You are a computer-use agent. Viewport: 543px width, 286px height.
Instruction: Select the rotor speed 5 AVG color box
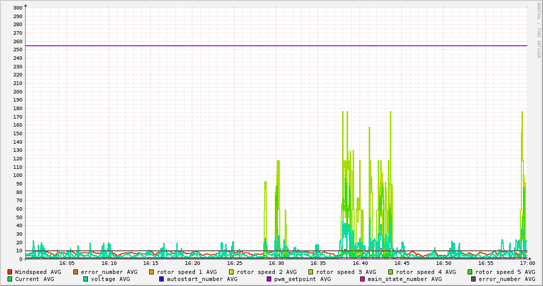(x=470, y=272)
